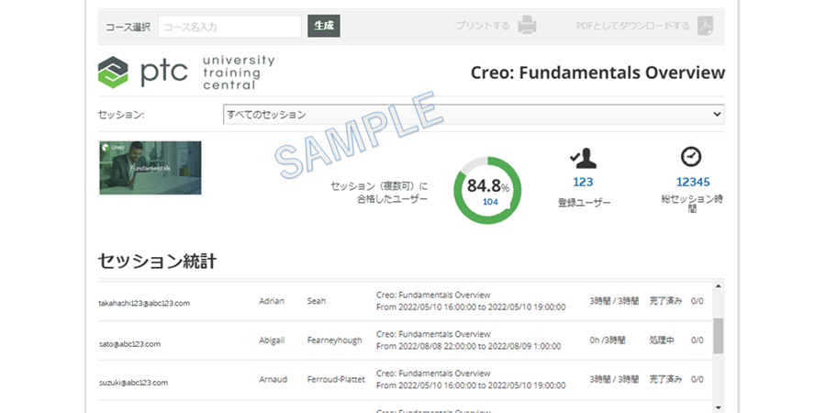The width and height of the screenshot is (826, 413).
Task: Click the registered users person icon
Action: point(583,157)
